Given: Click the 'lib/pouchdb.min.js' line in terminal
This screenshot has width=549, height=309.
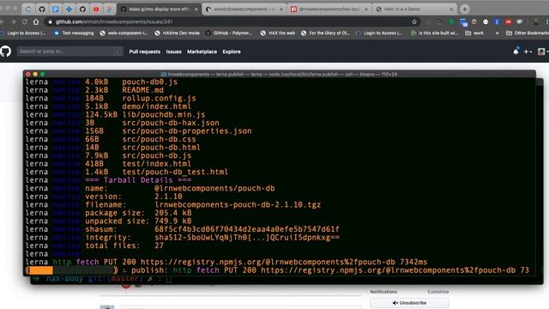Looking at the screenshot, I should pos(164,115).
